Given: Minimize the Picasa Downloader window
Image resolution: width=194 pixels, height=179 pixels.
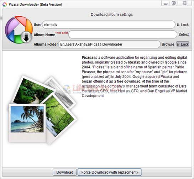Looking at the screenshot, I should coord(166,4).
